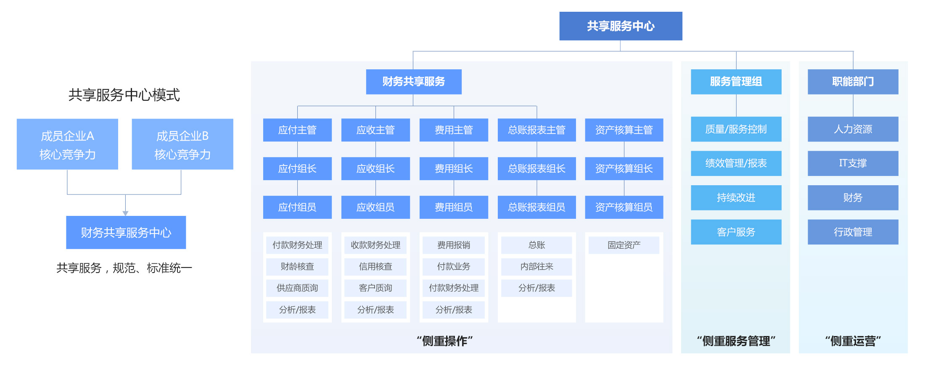The height and width of the screenshot is (365, 925).
Task: Click the 总账报表主管 node
Action: [x=536, y=130]
